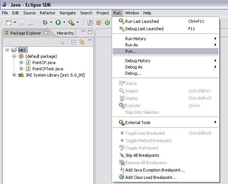Click the External Tools toolbar icon
Screen dimensions: 228x184
[x=71, y=22]
